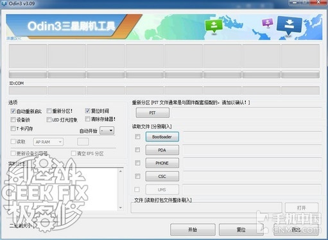Click the packaged file path field
Image resolution: width=328 pixels, height=240 pixels.
[207, 207]
